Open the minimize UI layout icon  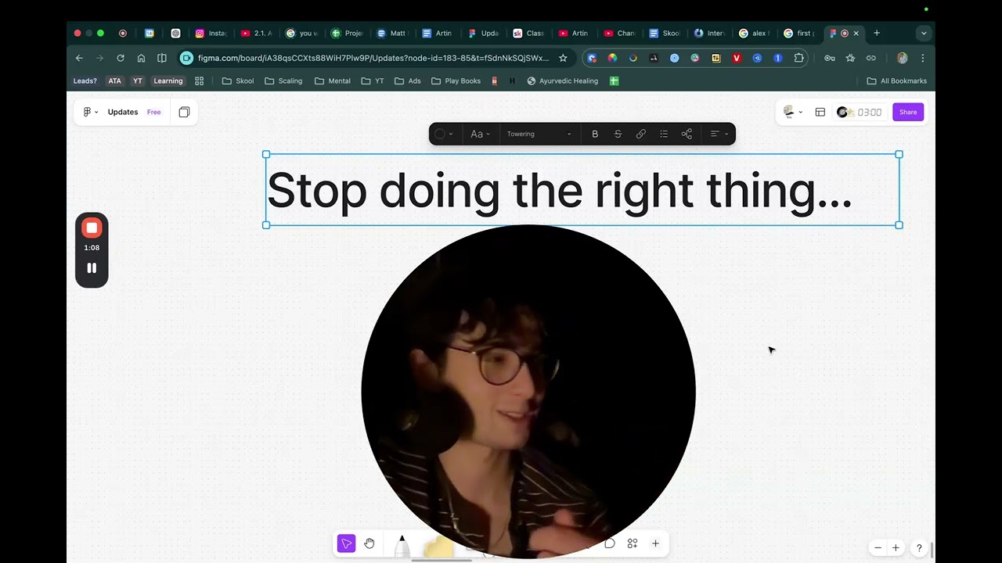820,112
